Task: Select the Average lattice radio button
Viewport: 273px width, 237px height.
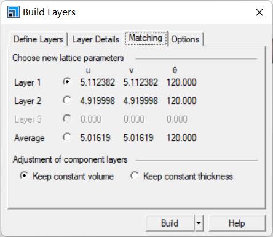Action: pyautogui.click(x=67, y=137)
